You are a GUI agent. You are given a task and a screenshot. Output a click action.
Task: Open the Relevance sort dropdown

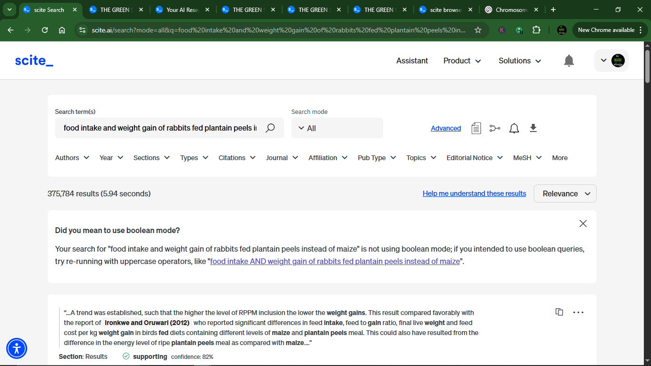click(x=565, y=193)
